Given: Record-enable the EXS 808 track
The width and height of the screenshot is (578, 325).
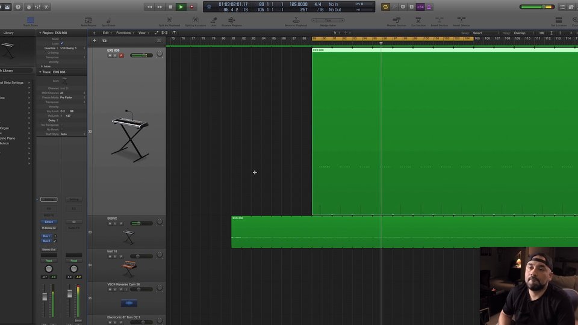Looking at the screenshot, I should tap(121, 55).
